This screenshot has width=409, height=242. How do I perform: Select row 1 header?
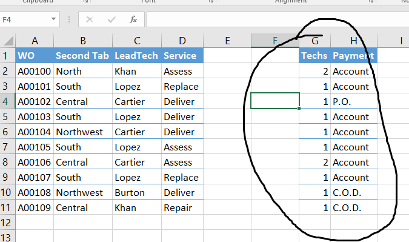click(7, 56)
